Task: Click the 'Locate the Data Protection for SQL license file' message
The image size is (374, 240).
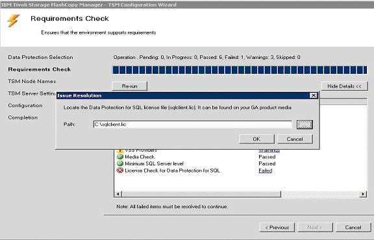Action: [x=177, y=108]
